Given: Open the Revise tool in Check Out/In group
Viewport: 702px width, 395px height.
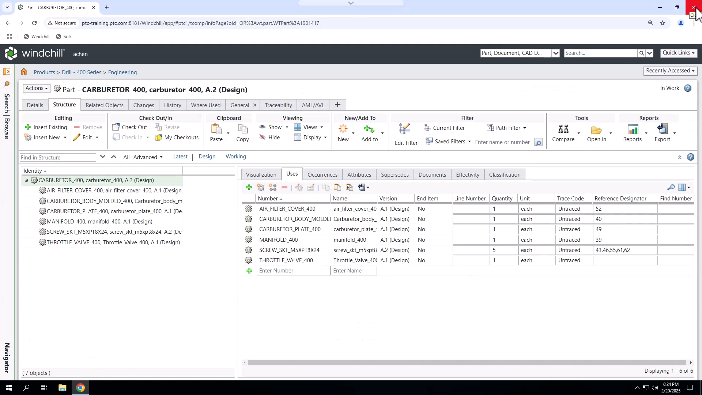Looking at the screenshot, I should point(168,127).
